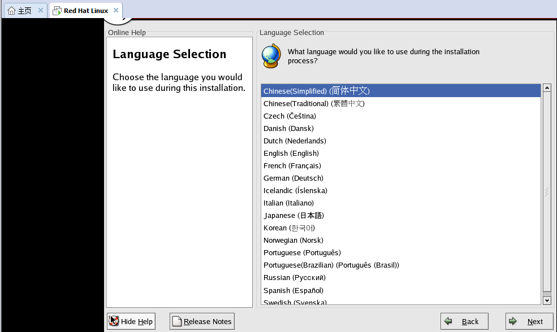The height and width of the screenshot is (332, 557).
Task: Choose German (Deutsch) from the list
Action: click(x=401, y=178)
